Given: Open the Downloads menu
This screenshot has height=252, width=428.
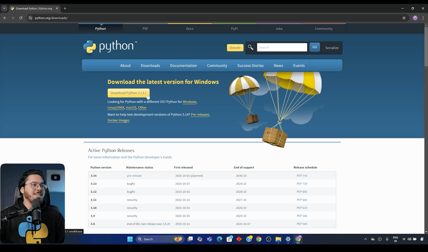Looking at the screenshot, I should pyautogui.click(x=150, y=65).
